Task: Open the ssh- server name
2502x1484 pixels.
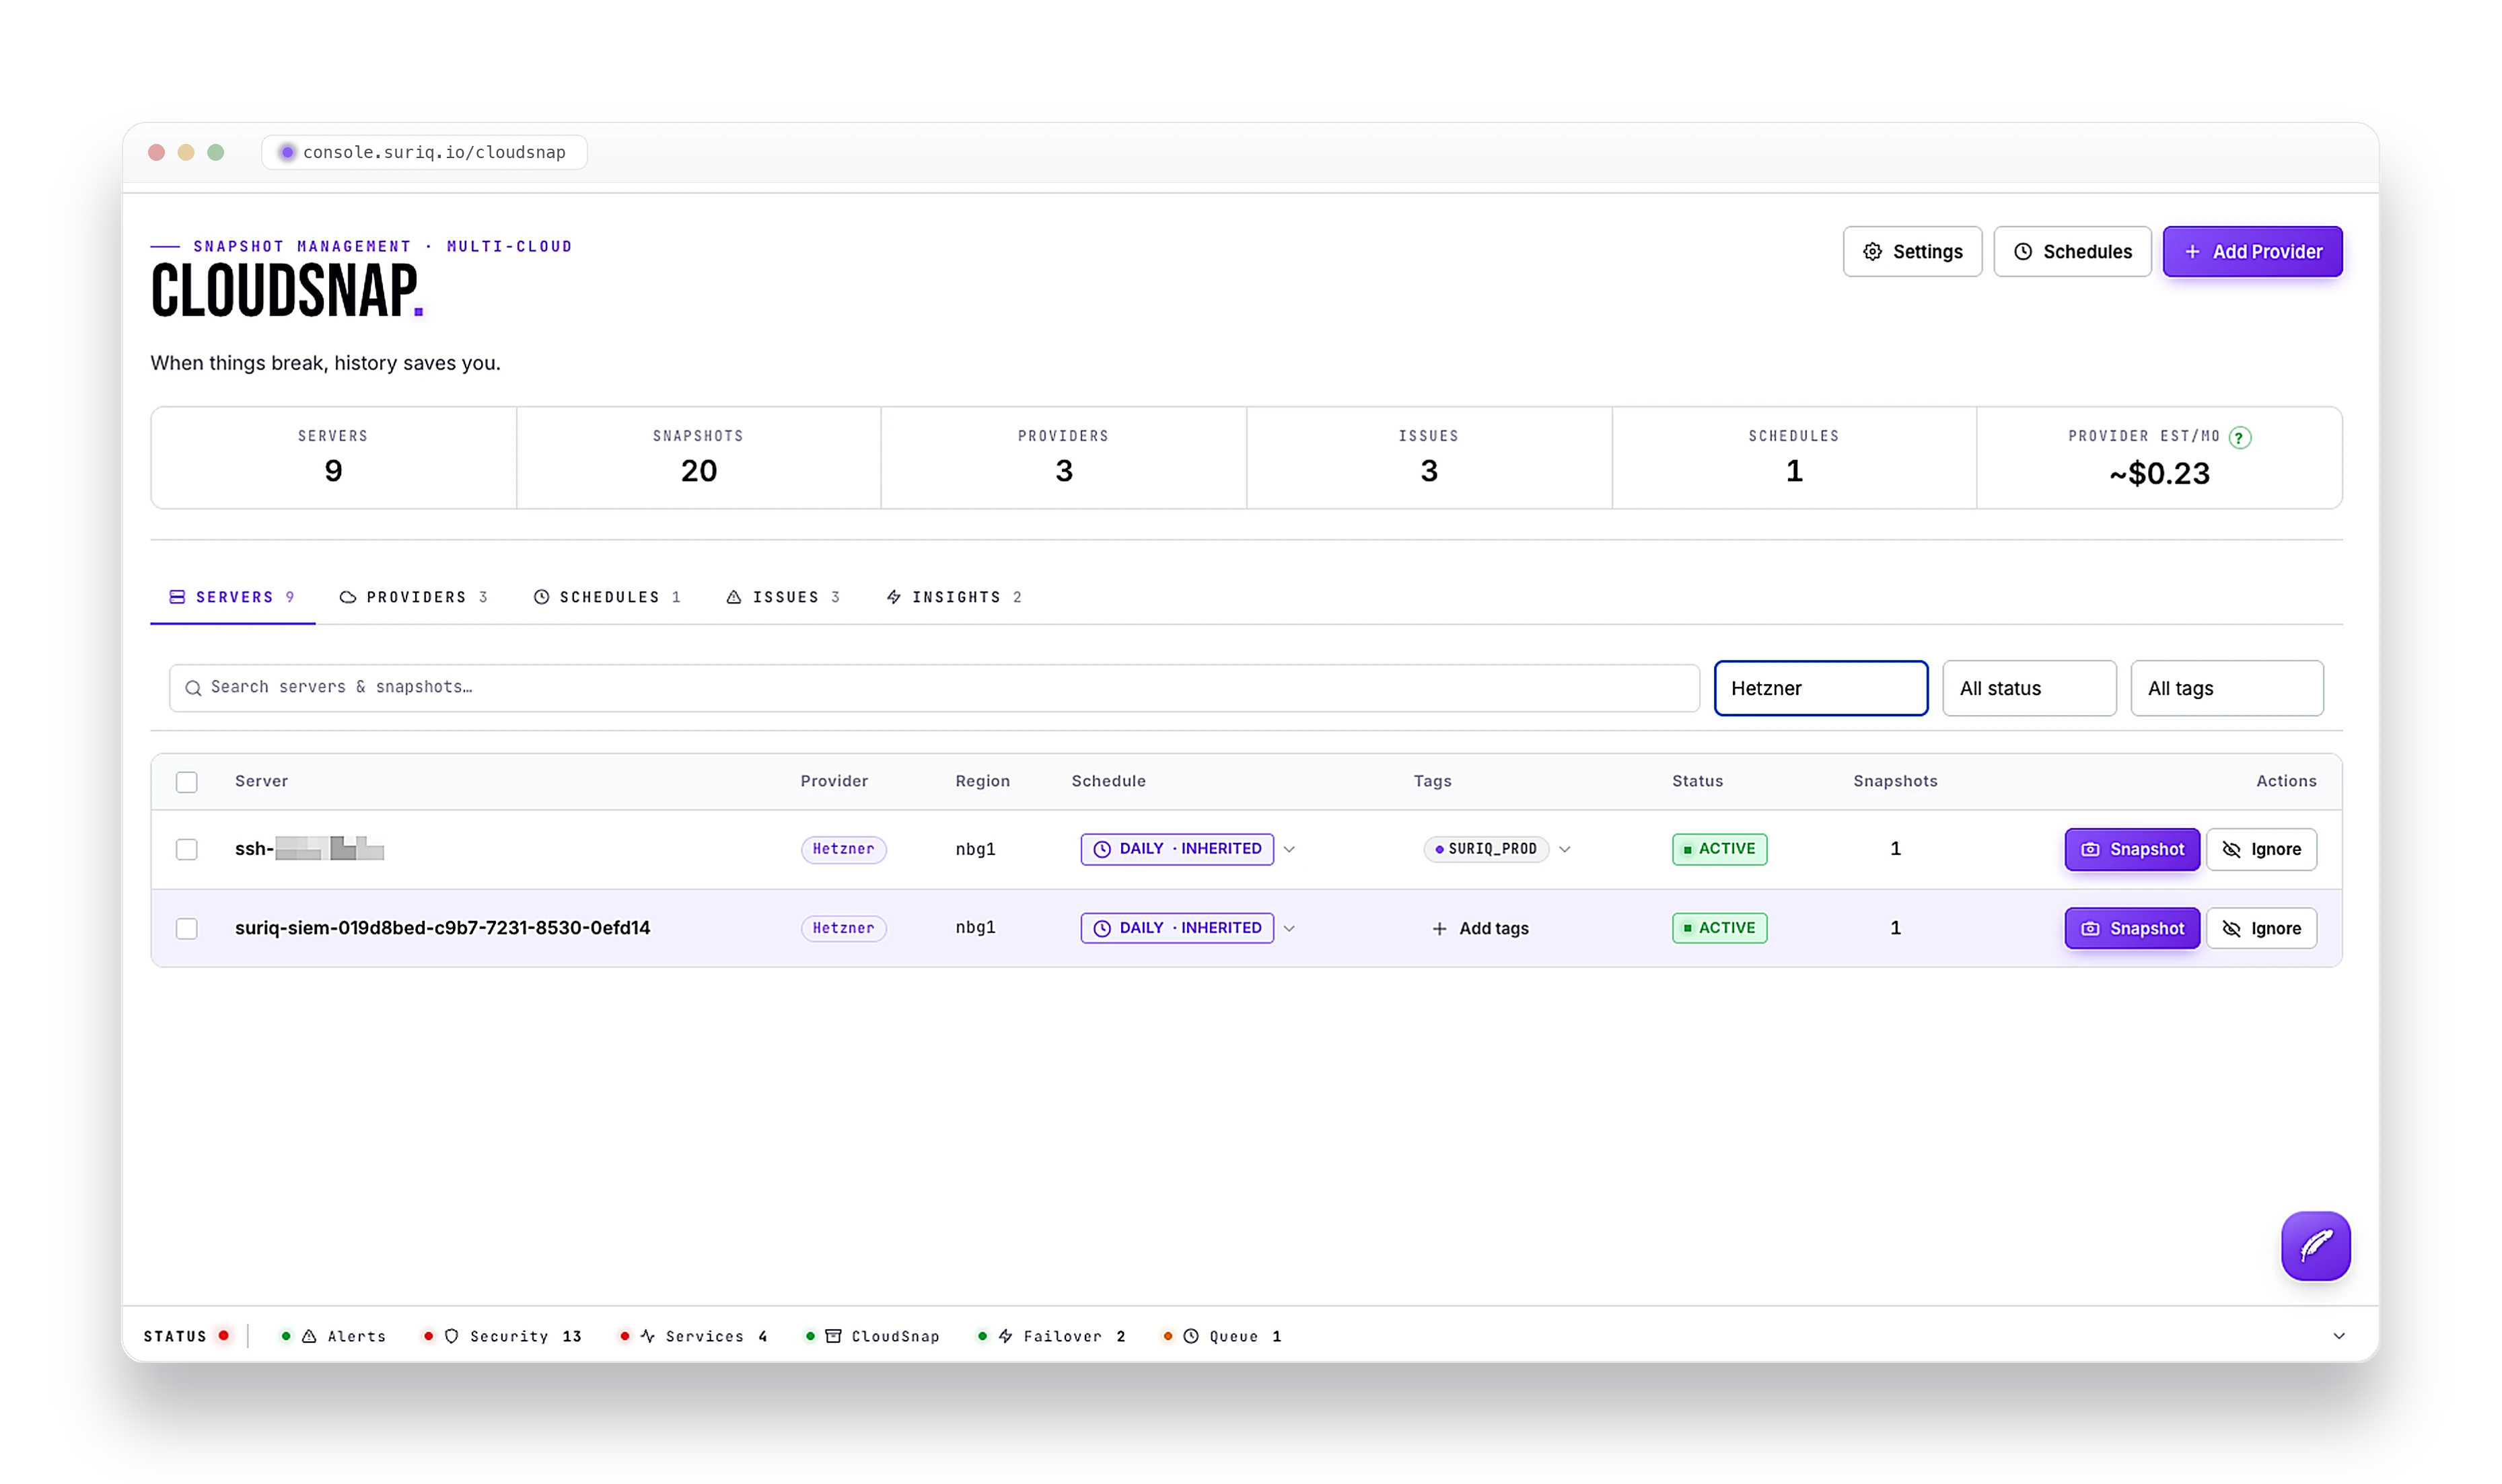Action: point(309,849)
